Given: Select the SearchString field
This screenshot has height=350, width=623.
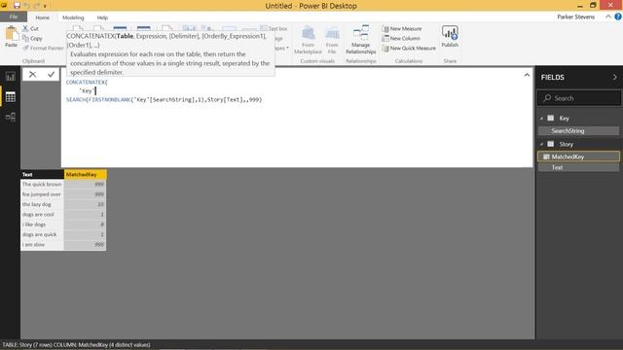Looking at the screenshot, I should pyautogui.click(x=578, y=130).
